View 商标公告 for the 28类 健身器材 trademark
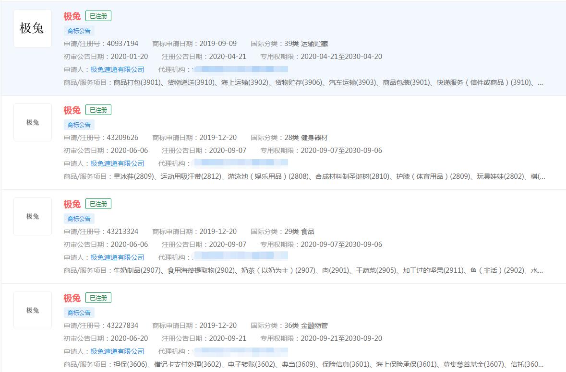 click(x=79, y=125)
